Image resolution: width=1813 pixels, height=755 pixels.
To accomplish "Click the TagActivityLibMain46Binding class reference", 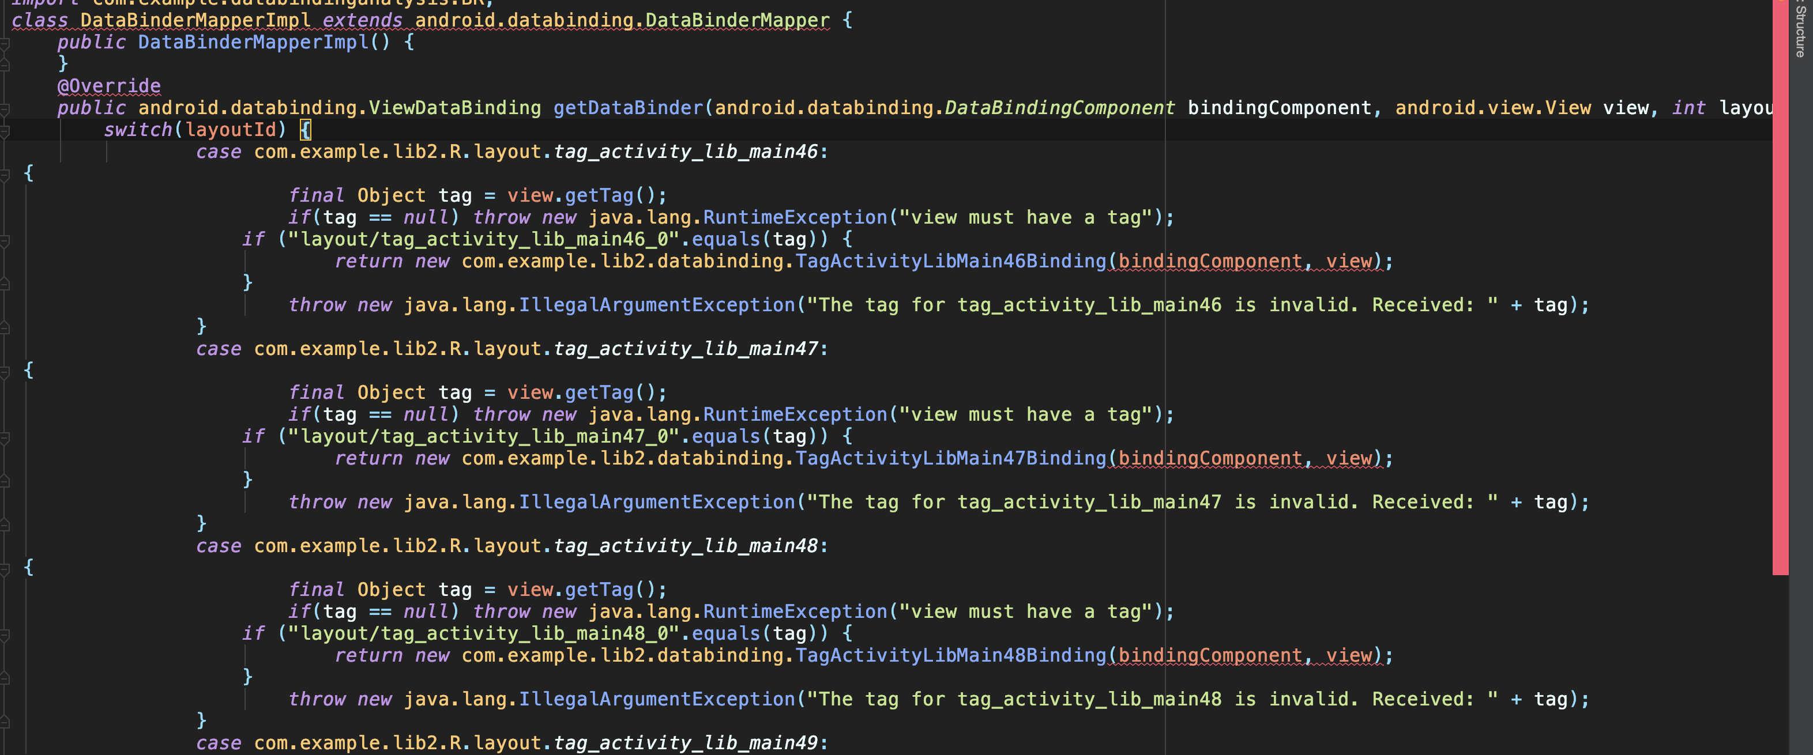I will pos(951,261).
